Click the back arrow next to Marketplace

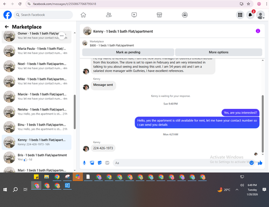pos(7,27)
